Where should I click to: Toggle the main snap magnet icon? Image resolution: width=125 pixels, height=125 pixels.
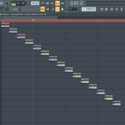coord(66,9)
